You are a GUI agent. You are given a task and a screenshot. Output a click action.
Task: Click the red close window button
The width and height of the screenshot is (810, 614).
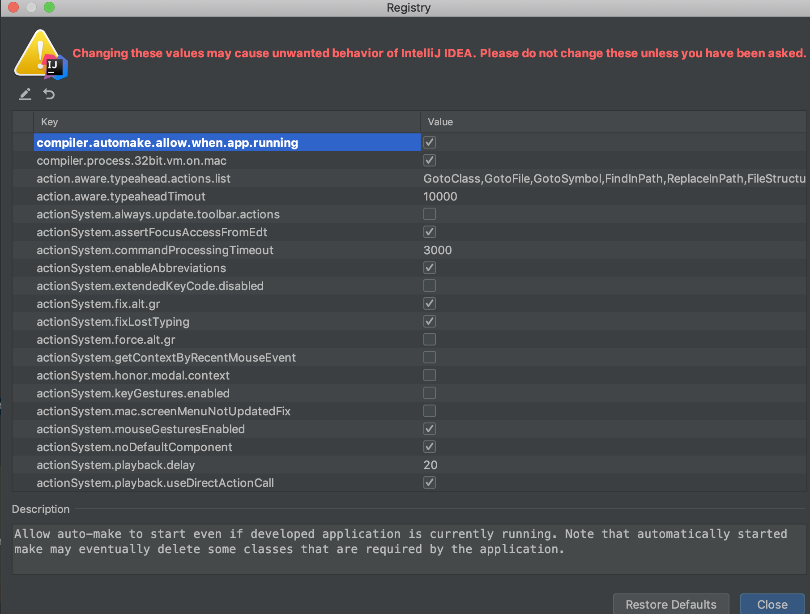click(13, 7)
